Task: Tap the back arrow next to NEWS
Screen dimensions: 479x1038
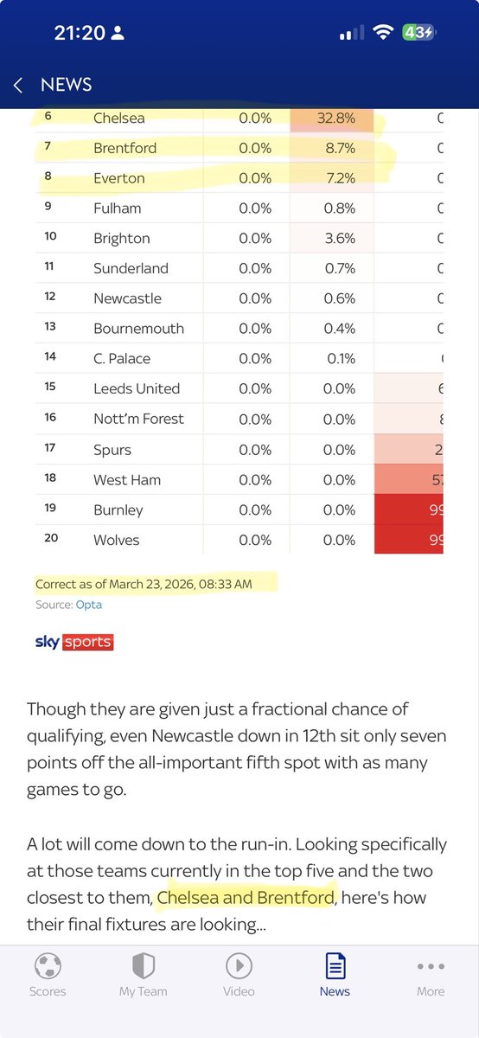Action: tap(18, 85)
